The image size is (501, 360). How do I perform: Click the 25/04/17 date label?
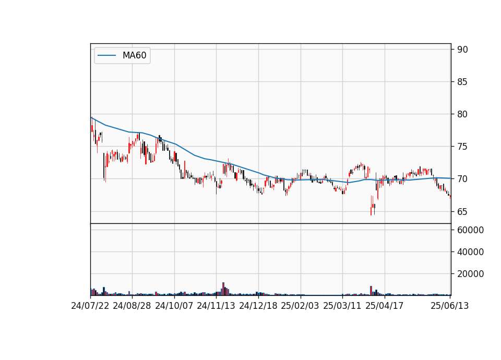tap(385, 306)
